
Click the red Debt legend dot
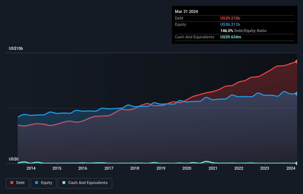(12, 183)
